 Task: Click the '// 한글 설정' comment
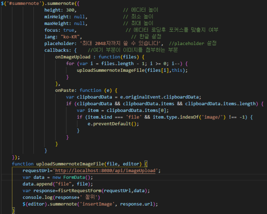point(146,37)
